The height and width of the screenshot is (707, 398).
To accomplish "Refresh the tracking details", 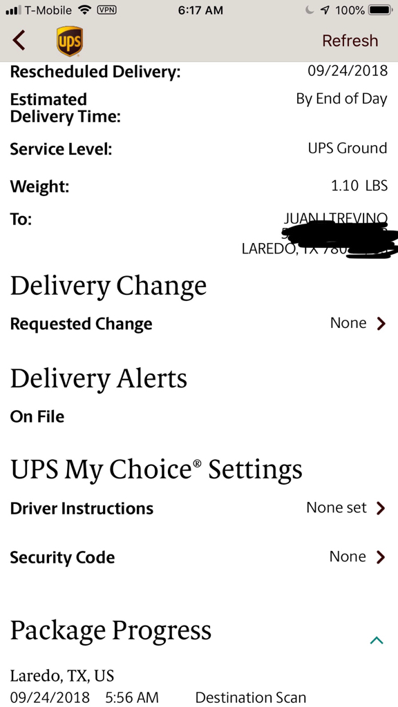I will (x=350, y=41).
